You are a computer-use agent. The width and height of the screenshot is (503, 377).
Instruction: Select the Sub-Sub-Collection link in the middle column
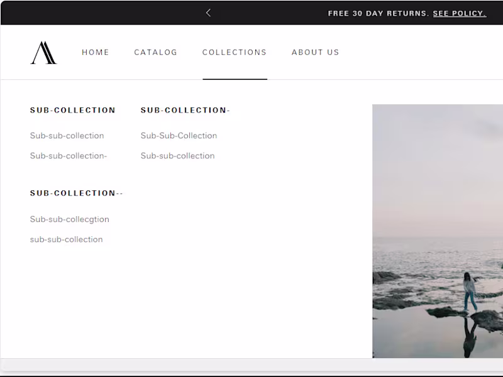point(179,136)
